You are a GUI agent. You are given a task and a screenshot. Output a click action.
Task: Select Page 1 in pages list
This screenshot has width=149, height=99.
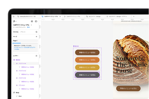coord(25,41)
